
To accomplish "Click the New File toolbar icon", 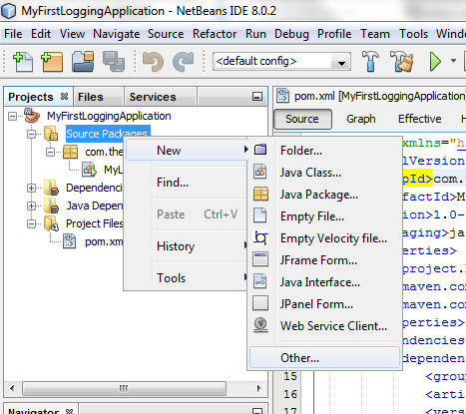I will click(23, 62).
